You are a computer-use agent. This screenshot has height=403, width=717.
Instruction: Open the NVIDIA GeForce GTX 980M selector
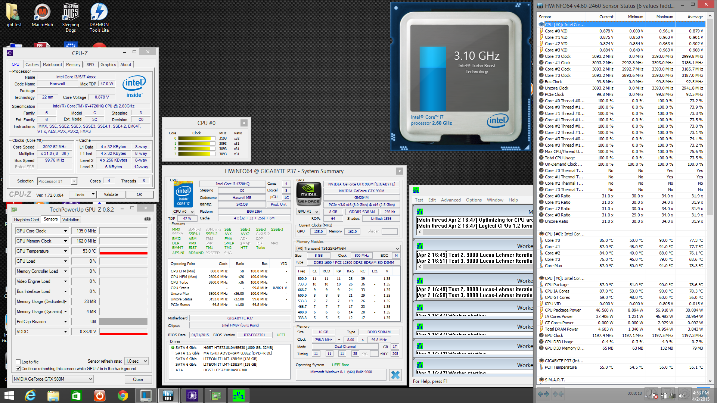click(x=53, y=379)
